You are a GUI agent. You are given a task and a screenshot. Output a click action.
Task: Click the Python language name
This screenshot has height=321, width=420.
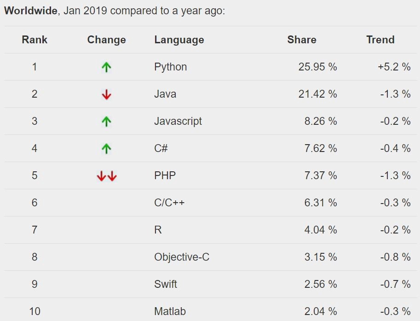pos(170,67)
